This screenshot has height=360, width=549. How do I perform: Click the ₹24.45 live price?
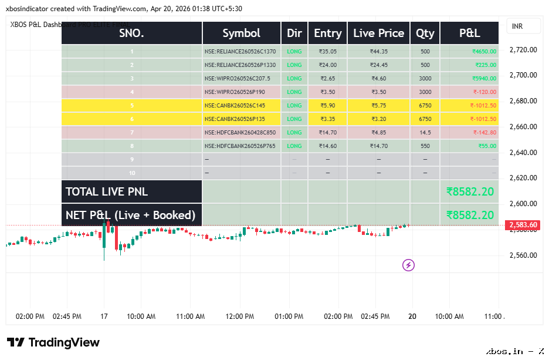pyautogui.click(x=379, y=65)
